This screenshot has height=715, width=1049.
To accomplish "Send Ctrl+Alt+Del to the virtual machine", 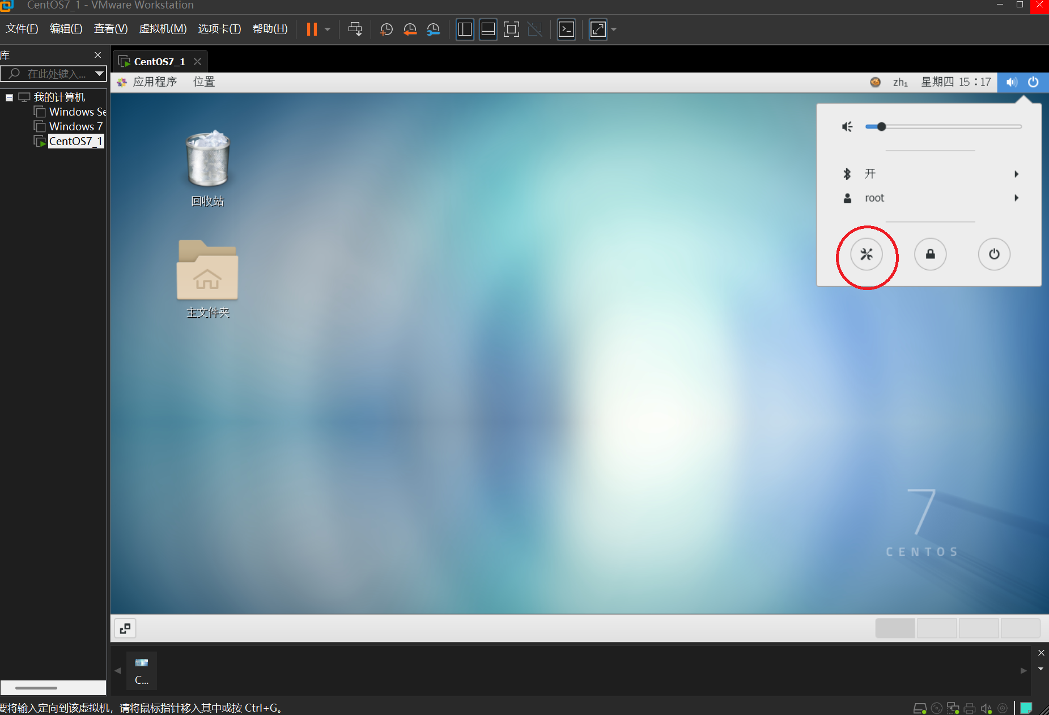I will point(355,29).
